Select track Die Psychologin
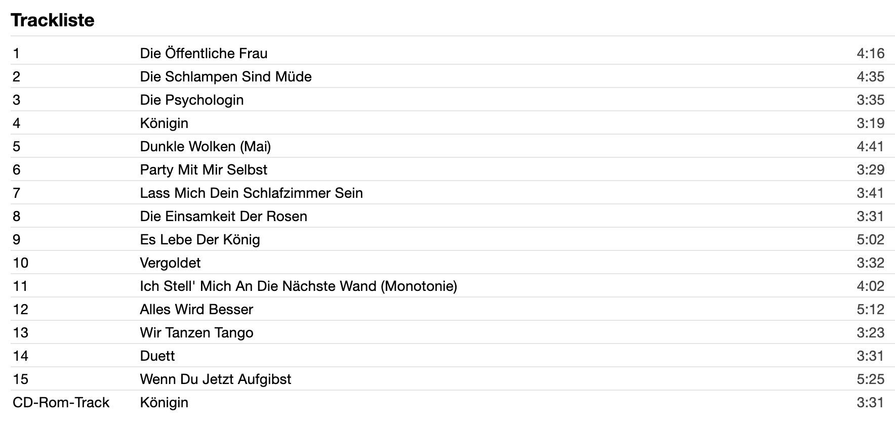Screen dimensions: 895x426 click(x=192, y=100)
